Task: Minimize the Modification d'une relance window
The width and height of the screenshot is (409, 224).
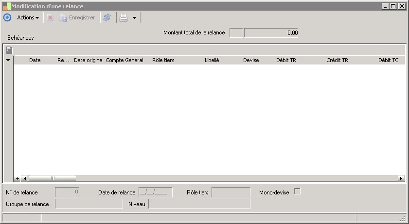Action: pos(385,6)
